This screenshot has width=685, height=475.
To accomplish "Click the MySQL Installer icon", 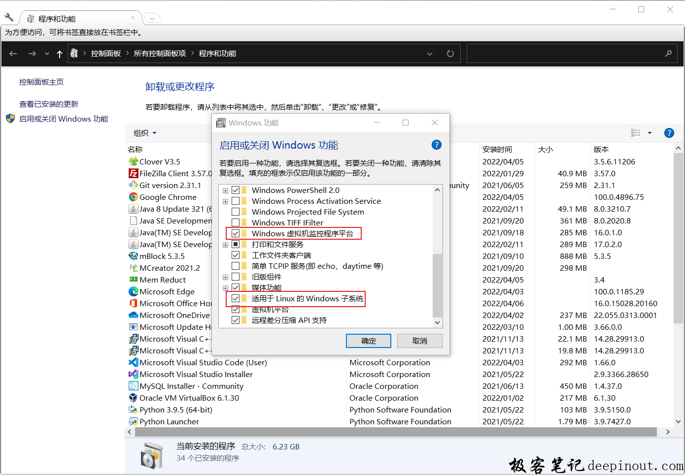I will pos(133,386).
